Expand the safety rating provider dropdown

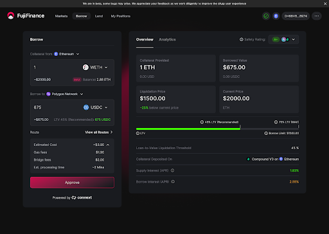click(283, 39)
